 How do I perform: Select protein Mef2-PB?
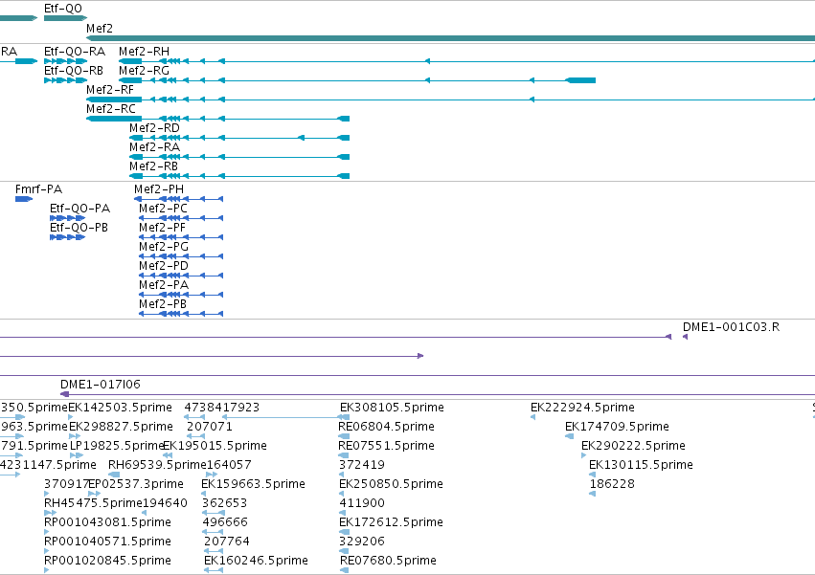[x=181, y=314]
